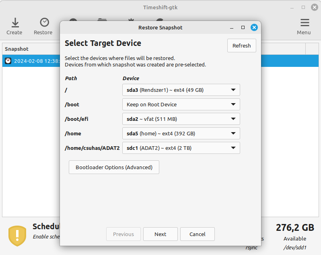
Task: Click the clock icon beside snapshot 2024-02-08
Action: point(8,61)
